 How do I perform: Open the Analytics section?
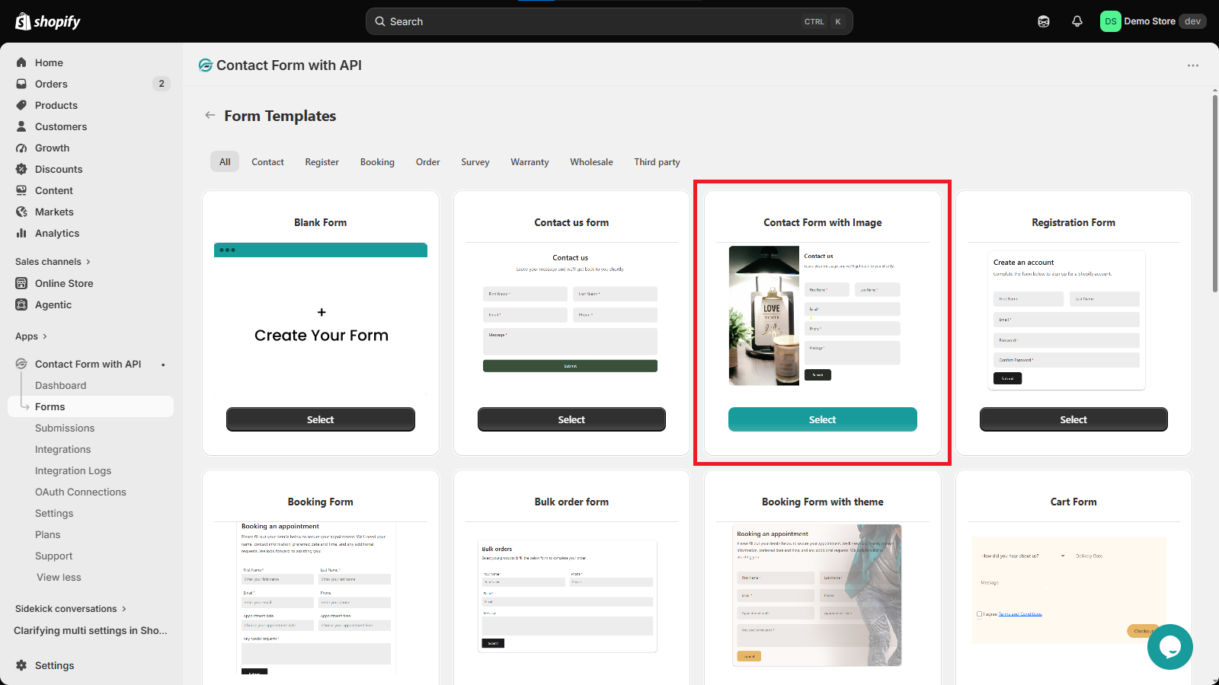pyautogui.click(x=57, y=233)
